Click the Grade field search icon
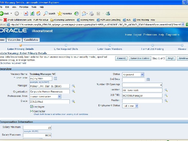The width and height of the screenshot is (188, 141). pos(73,101)
